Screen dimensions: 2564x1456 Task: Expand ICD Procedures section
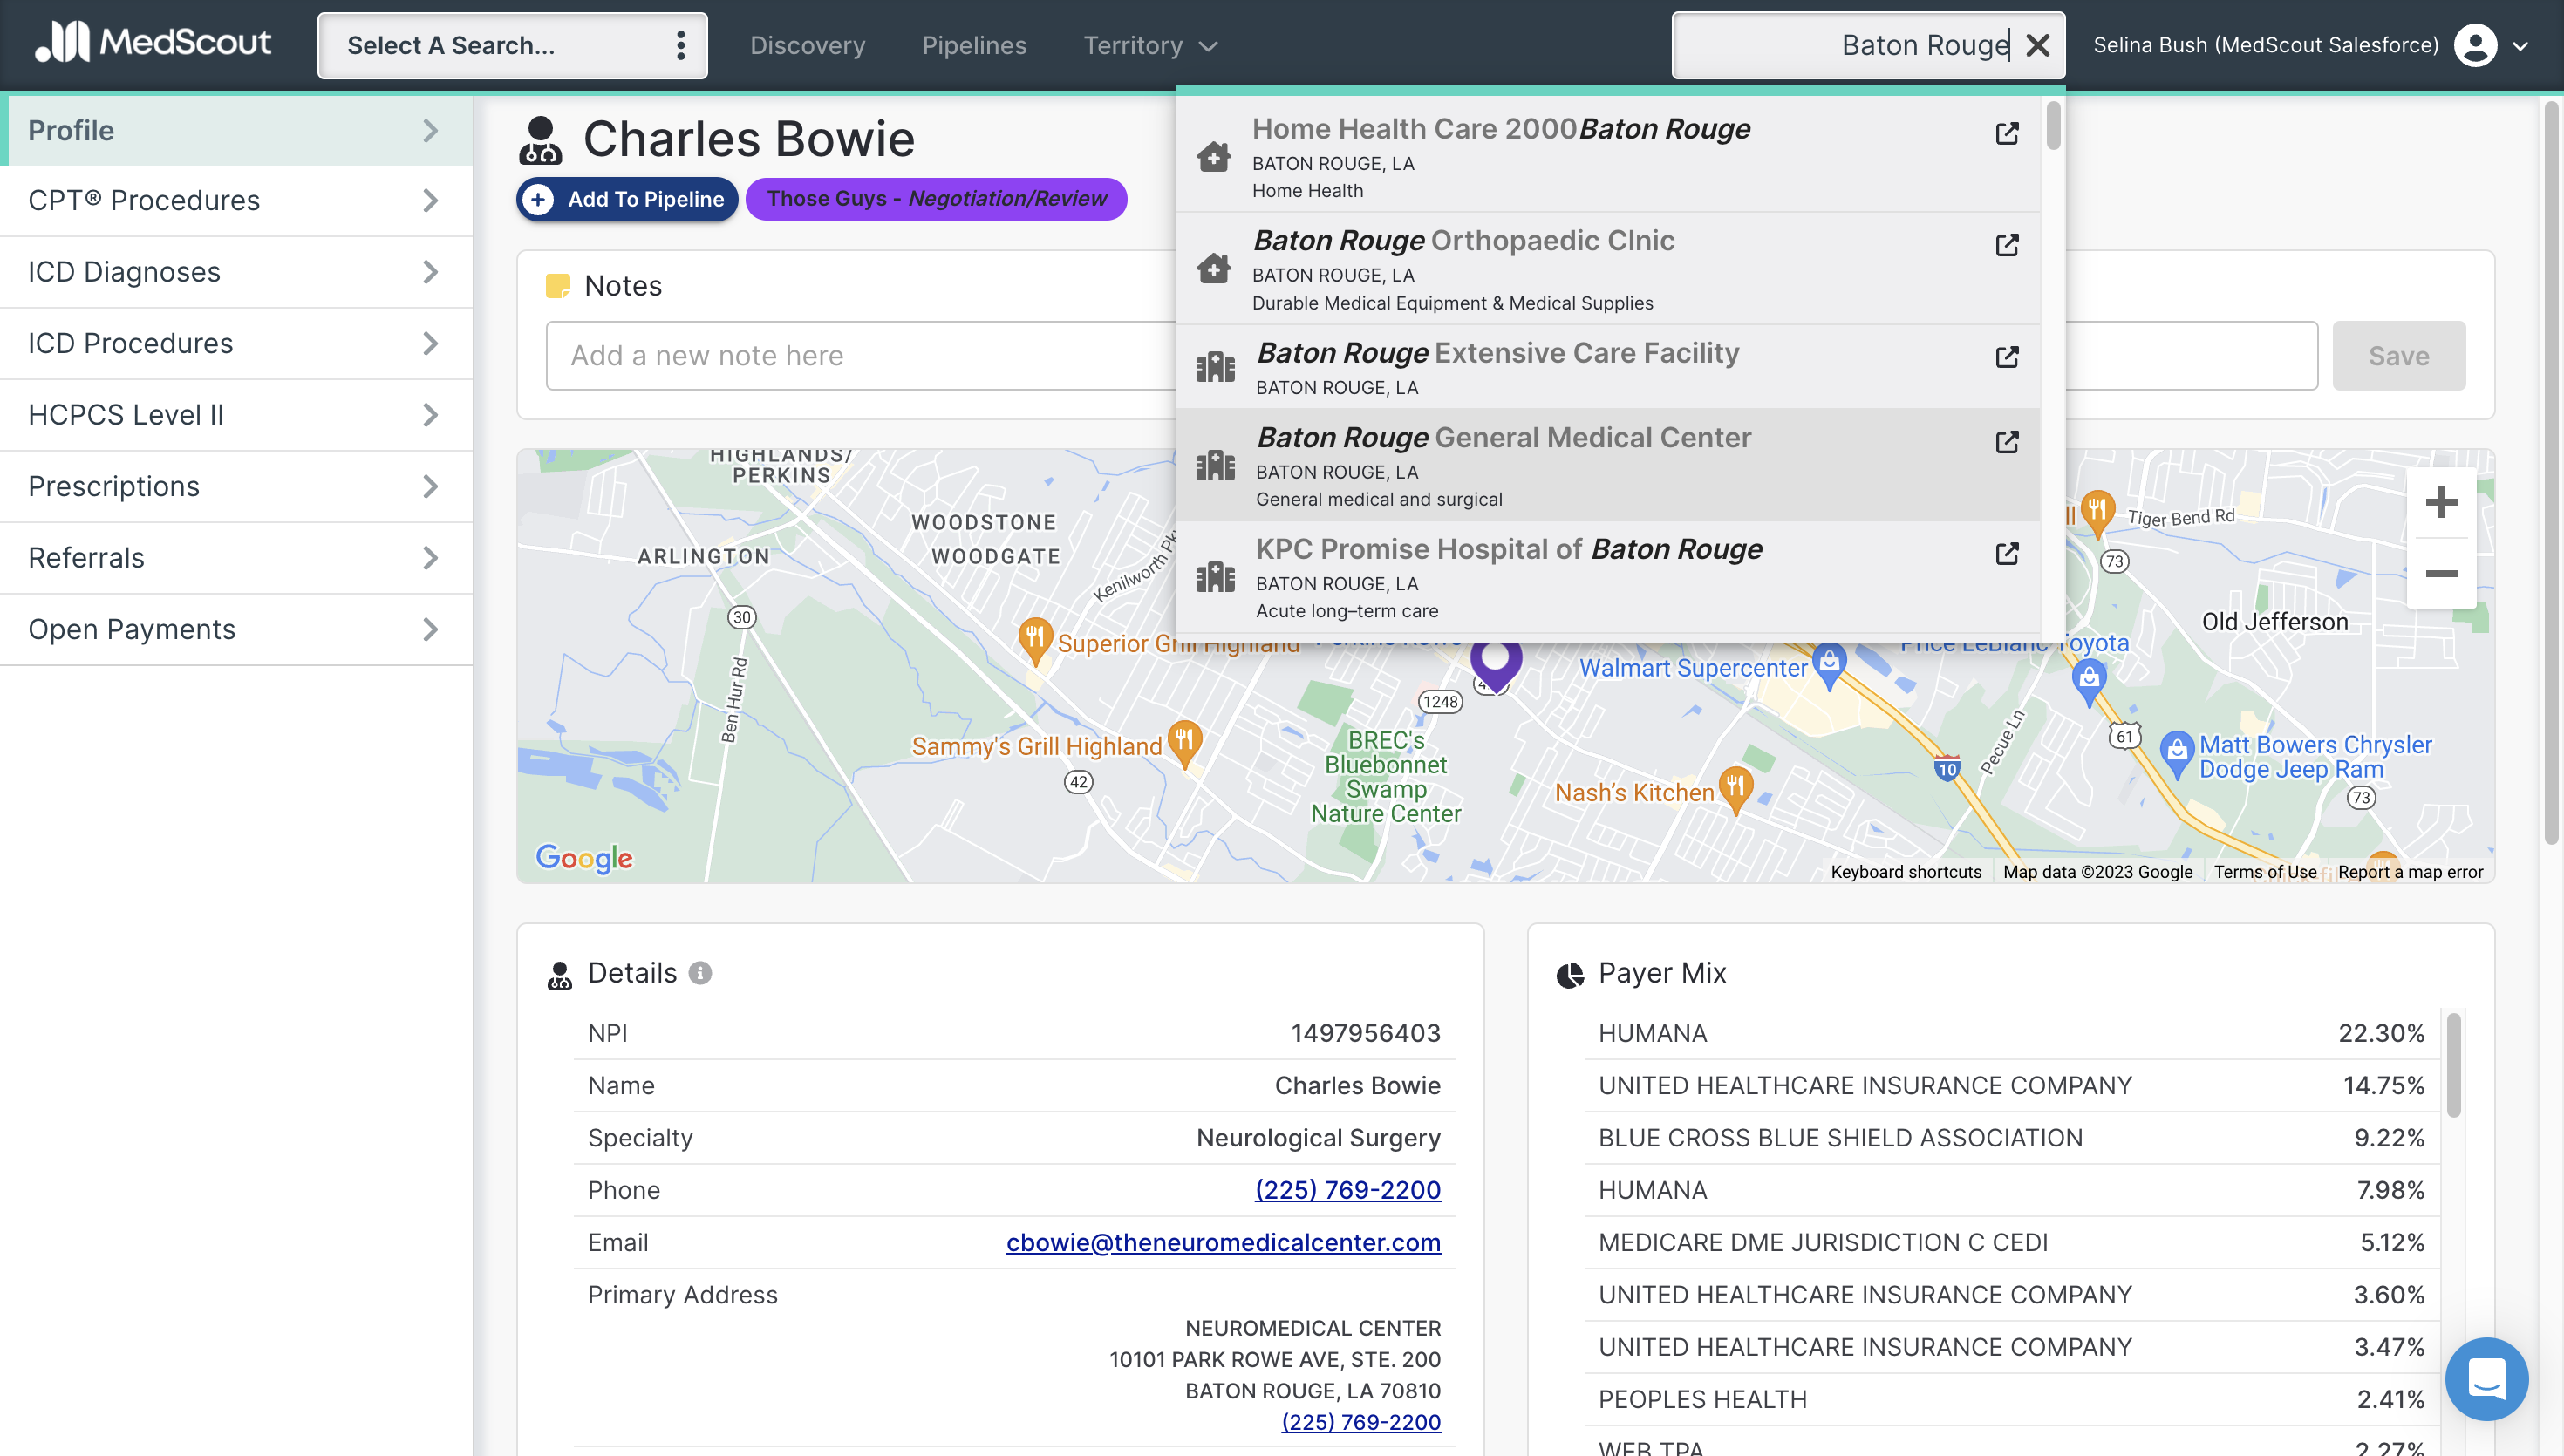tap(236, 343)
